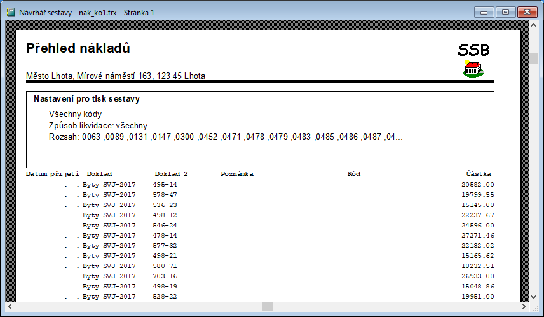Click the Rozsah codes line in settings
Viewport: 544px width, 317px height.
226,137
